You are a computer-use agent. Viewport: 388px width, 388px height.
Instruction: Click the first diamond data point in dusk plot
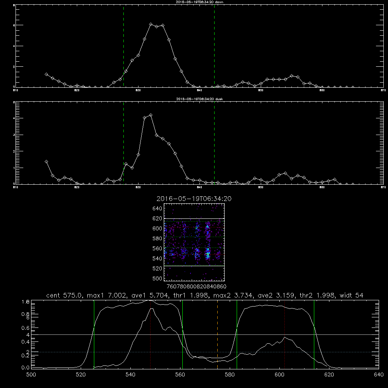(x=46, y=161)
